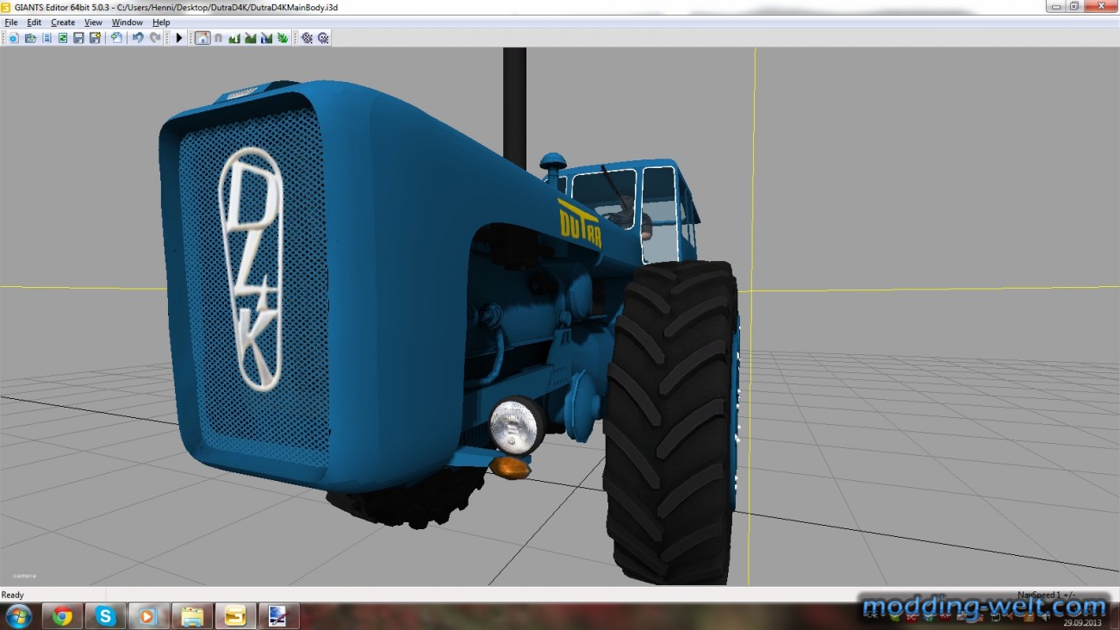Open the Windows Start menu
The image size is (1120, 630).
coord(17,616)
